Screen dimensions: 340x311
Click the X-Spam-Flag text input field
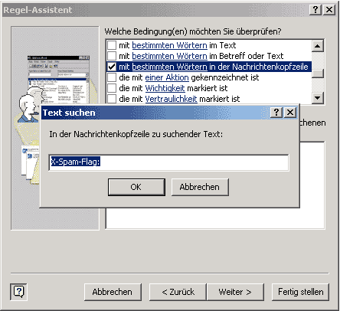pos(168,162)
